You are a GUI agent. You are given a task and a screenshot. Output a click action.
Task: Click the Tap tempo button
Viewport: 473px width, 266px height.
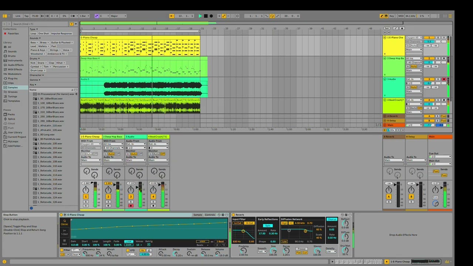(x=26, y=16)
